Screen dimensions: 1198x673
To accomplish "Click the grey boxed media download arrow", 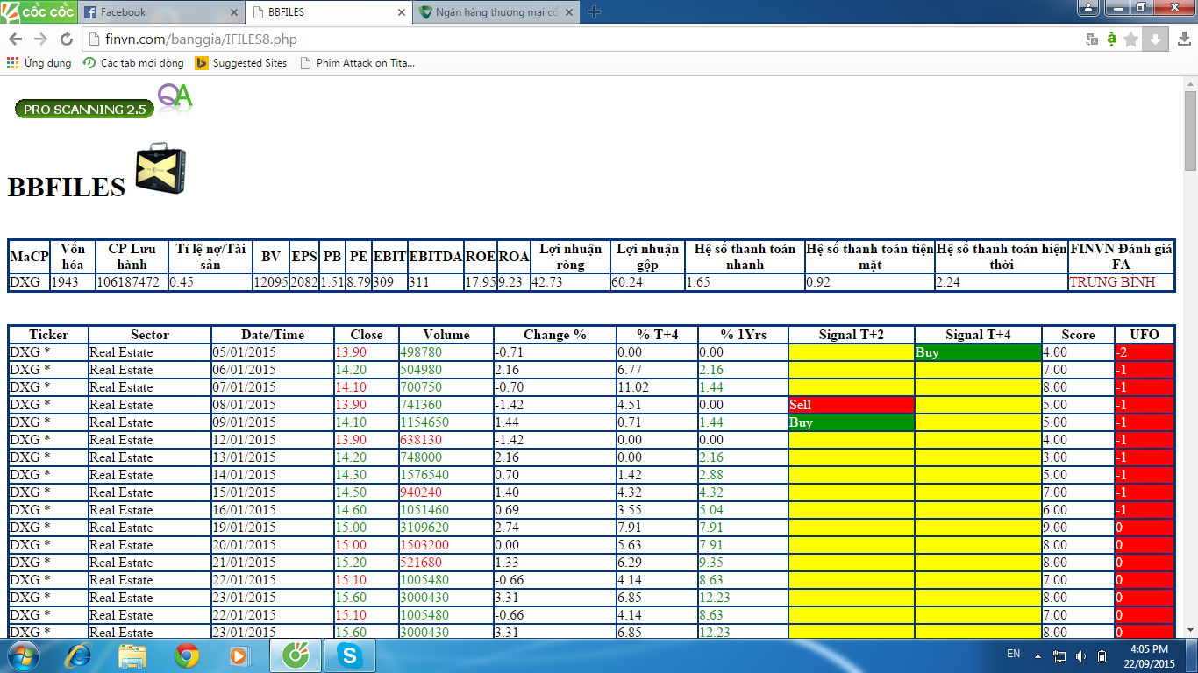I will (1156, 39).
